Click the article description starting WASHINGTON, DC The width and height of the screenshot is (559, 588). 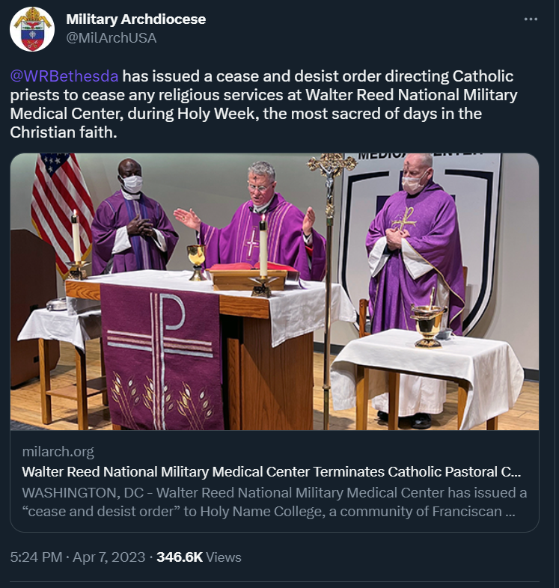(274, 503)
